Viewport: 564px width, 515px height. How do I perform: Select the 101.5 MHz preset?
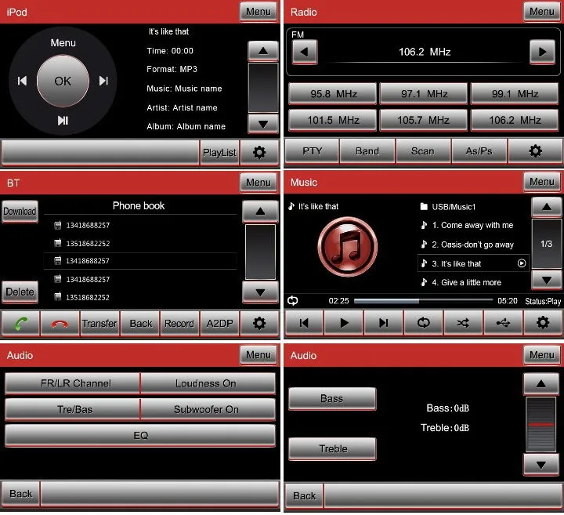click(x=333, y=120)
